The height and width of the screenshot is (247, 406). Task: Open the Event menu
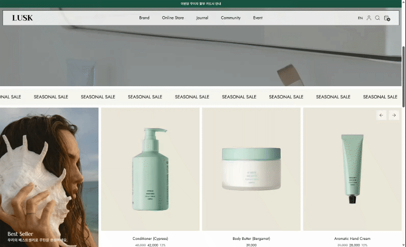(258, 18)
